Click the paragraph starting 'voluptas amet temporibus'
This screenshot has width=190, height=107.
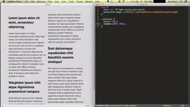coord(66,28)
